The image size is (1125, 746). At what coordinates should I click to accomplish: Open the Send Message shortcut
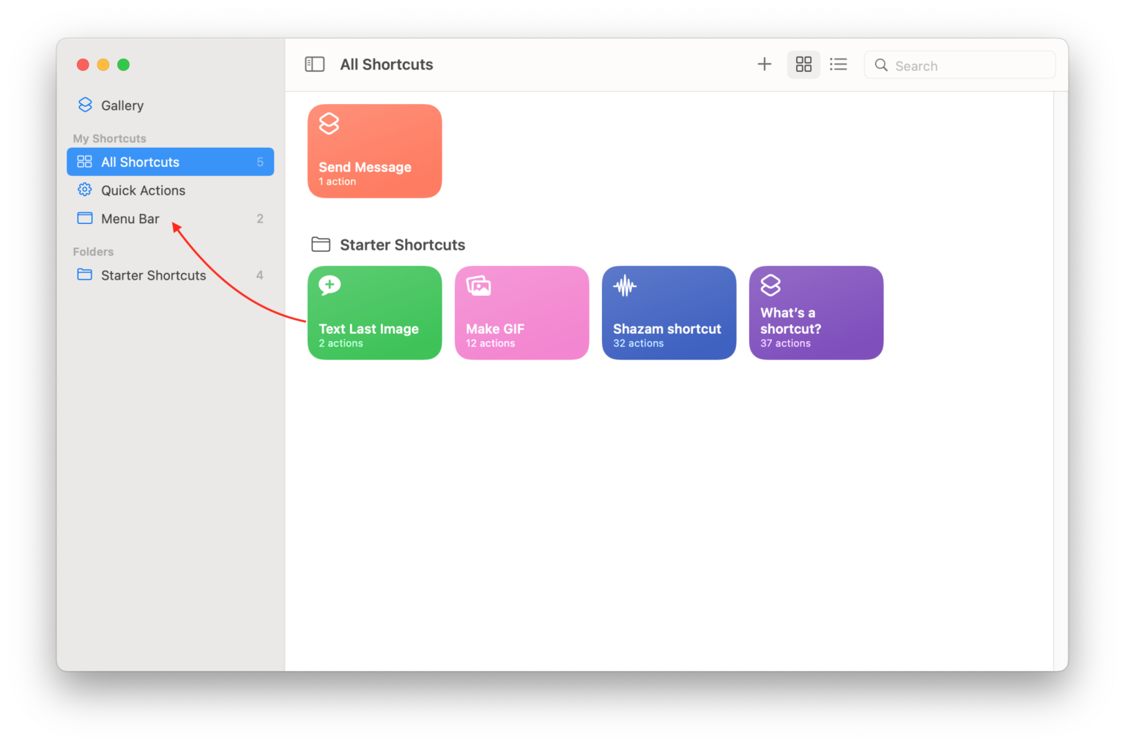point(374,151)
